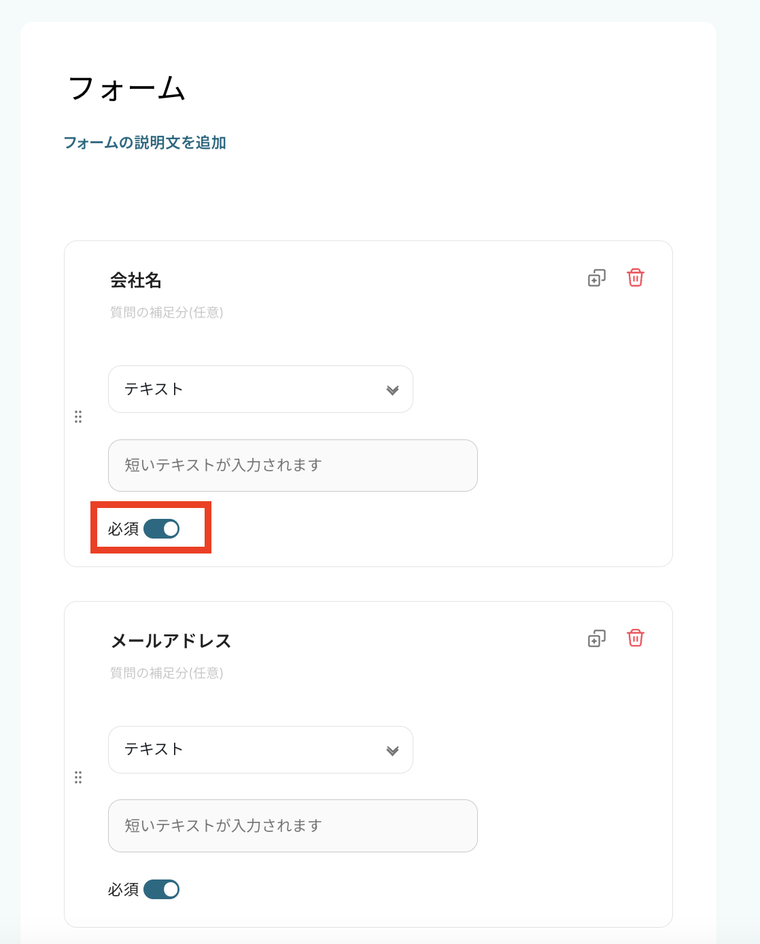Click the 必須 label in 会社名 card
This screenshot has width=760, height=944.
123,529
